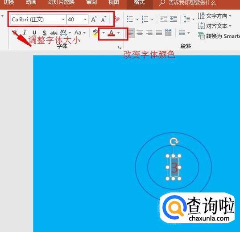The width and height of the screenshot is (240, 232).
Task: Click the Increase Font Size icon
Action: point(94,19)
